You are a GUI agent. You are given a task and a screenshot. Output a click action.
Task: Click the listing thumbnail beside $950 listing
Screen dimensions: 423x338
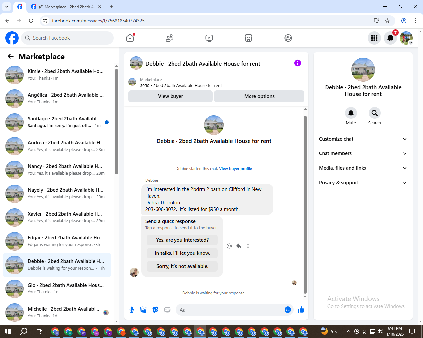132,82
